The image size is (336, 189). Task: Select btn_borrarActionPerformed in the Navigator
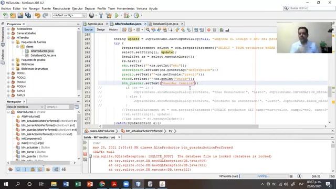click(48, 125)
